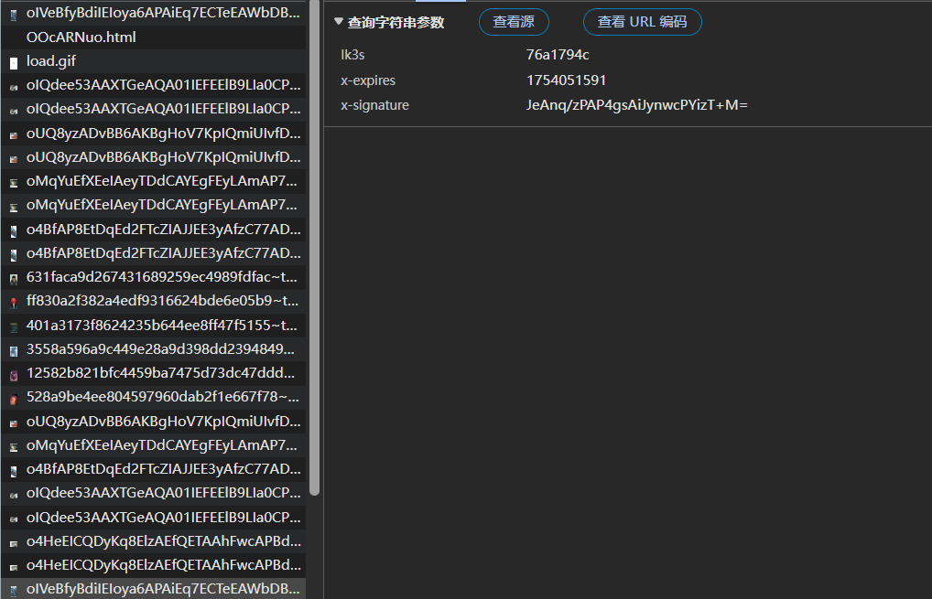
Task: Click the value 1754051591
Action: (x=566, y=80)
